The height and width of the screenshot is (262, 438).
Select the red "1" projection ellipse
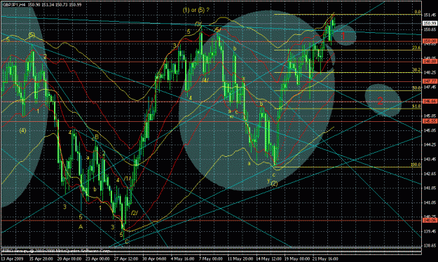click(x=345, y=35)
